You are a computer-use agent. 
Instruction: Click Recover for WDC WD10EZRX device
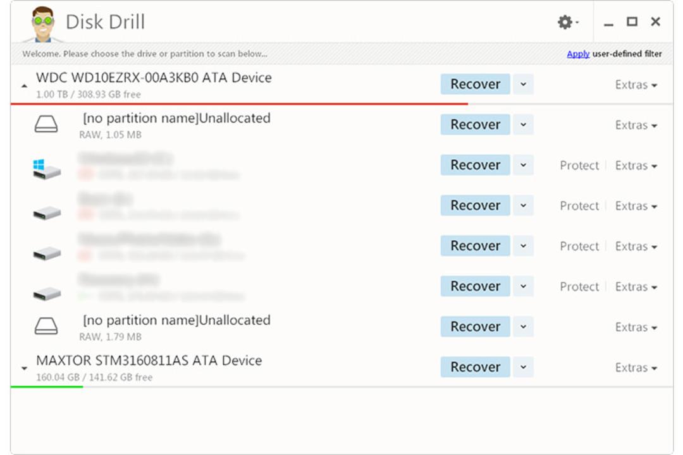coord(475,84)
